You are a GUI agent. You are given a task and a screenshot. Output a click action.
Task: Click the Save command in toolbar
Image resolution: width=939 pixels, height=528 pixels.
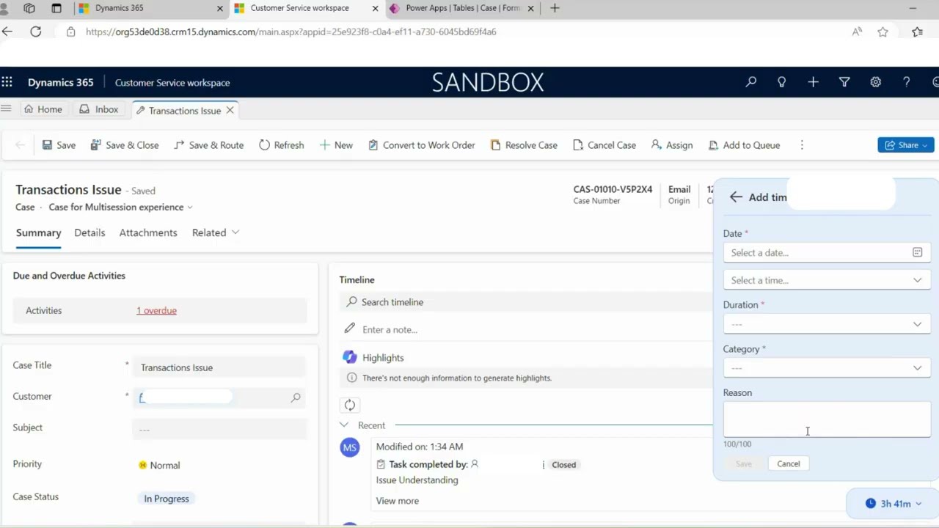(x=59, y=145)
